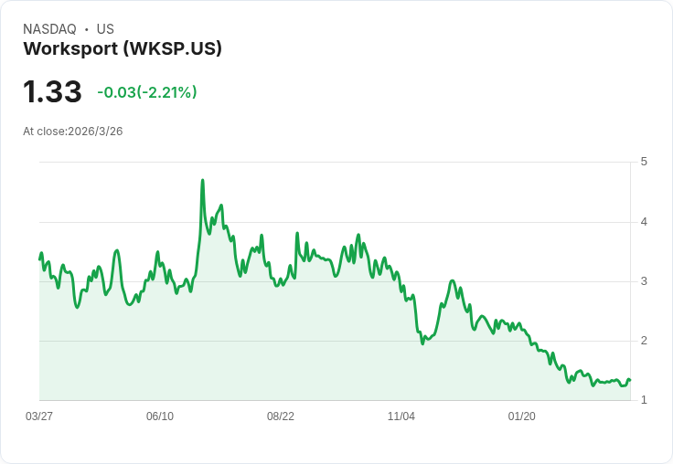Image resolution: width=673 pixels, height=464 pixels.
Task: Select the 08/22 date on x-axis
Action: (281, 417)
